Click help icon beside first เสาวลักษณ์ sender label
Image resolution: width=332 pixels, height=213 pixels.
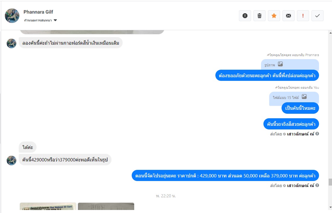coord(317,134)
